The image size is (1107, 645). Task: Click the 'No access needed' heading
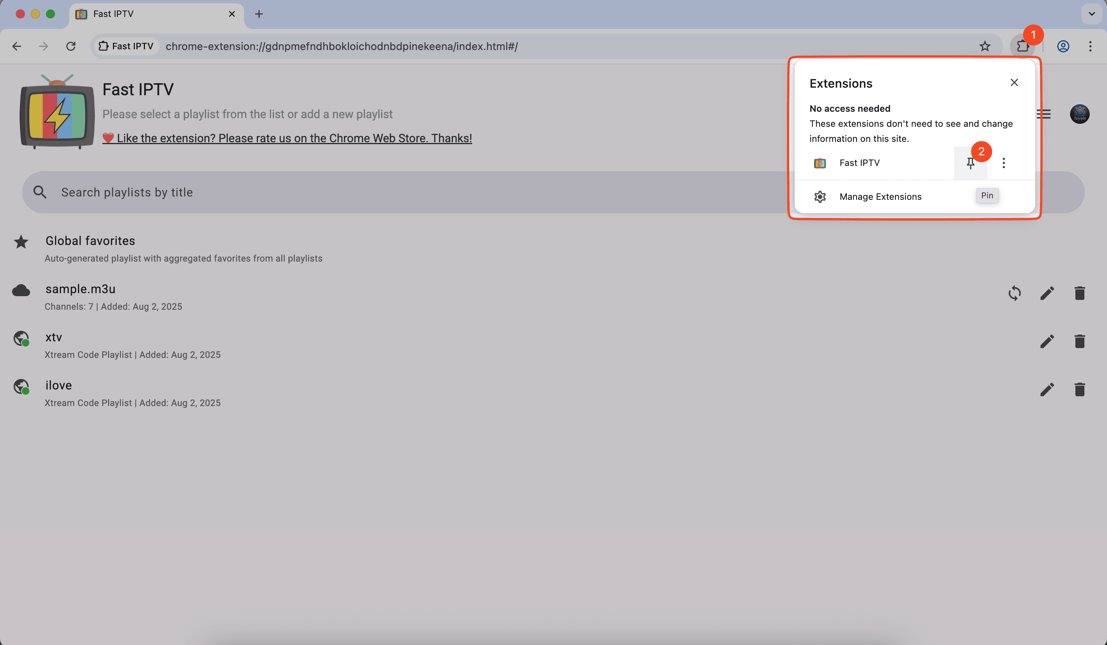coord(849,108)
